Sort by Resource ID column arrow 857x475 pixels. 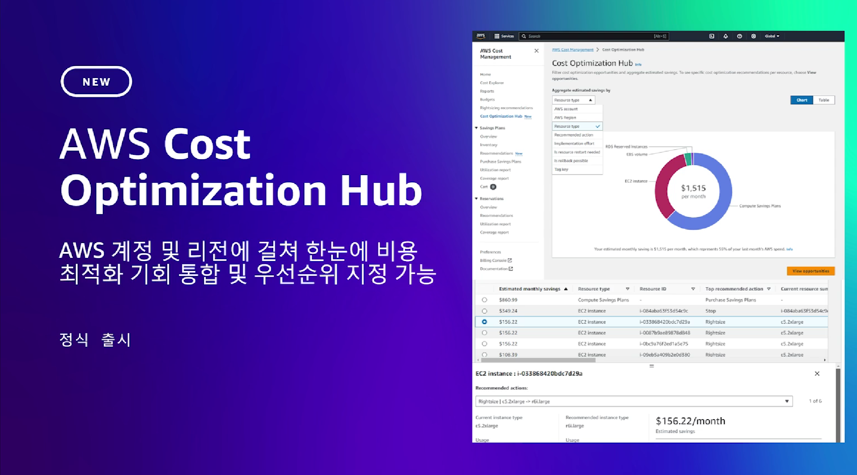693,289
